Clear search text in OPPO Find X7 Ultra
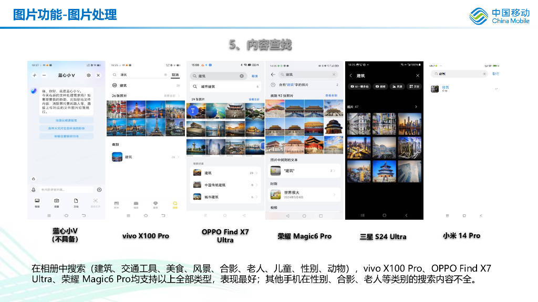The height and width of the screenshot is (302, 538). (242, 76)
